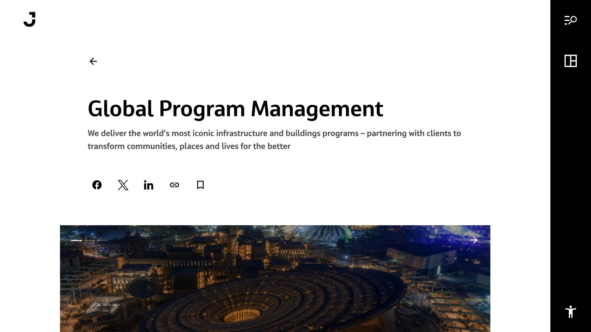591x332 pixels.
Task: Jump to second carousel slide indicator
Action: coord(89,240)
